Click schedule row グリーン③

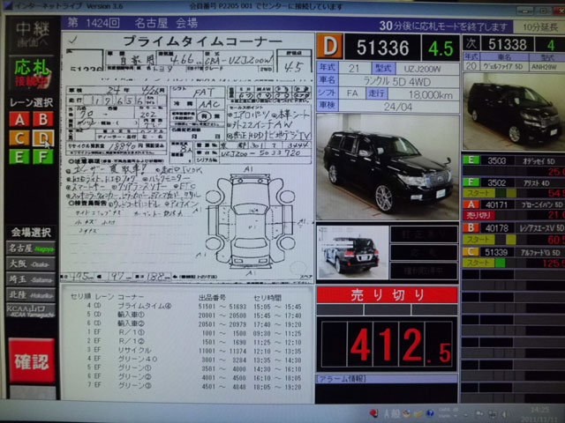pos(186,386)
